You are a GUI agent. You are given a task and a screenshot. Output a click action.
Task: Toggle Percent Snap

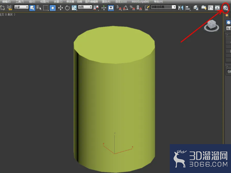coord(132,8)
